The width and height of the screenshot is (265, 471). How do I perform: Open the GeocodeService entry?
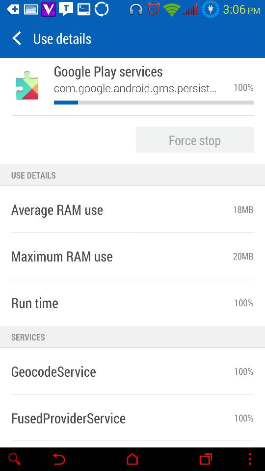click(x=132, y=371)
